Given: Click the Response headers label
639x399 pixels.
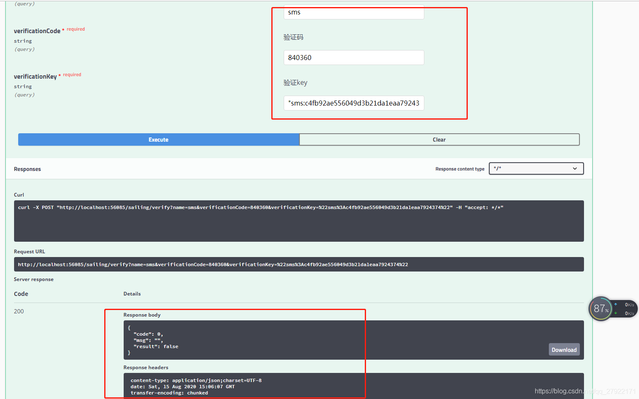Looking at the screenshot, I should click(x=146, y=368).
